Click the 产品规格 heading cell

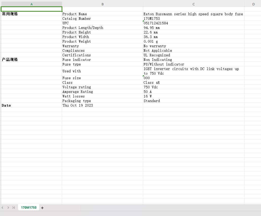pyautogui.click(x=31, y=59)
